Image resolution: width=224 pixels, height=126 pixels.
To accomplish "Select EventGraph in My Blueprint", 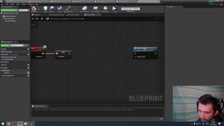I will (x=8, y=52).
